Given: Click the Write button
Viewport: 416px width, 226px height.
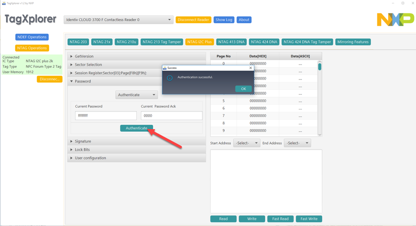Looking at the screenshot, I should click(252, 219).
